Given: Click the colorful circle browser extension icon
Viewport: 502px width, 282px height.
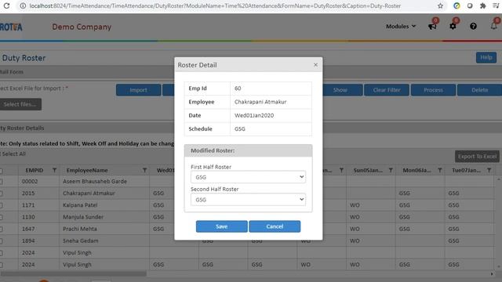Looking at the screenshot, I should tap(457, 5).
